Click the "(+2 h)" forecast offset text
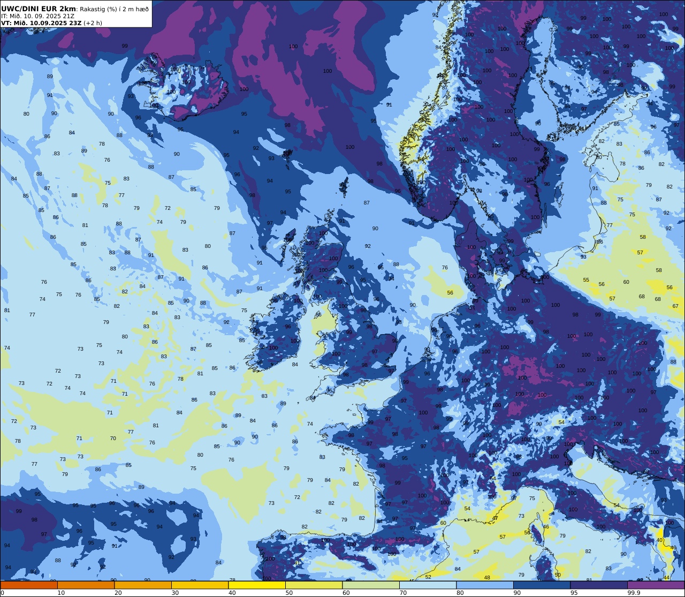Viewport: 685px width, 597px height. point(93,23)
